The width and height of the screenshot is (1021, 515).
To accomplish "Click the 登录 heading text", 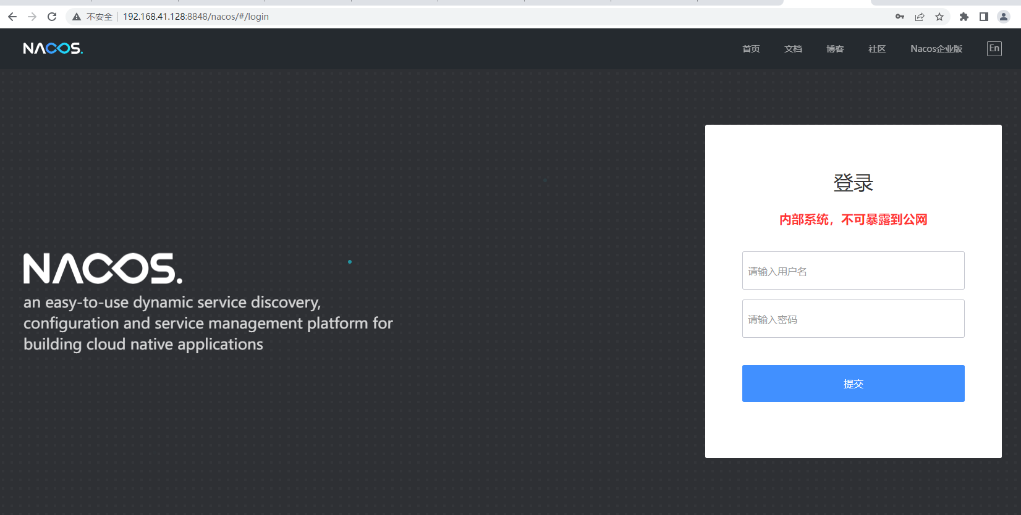I will click(854, 183).
